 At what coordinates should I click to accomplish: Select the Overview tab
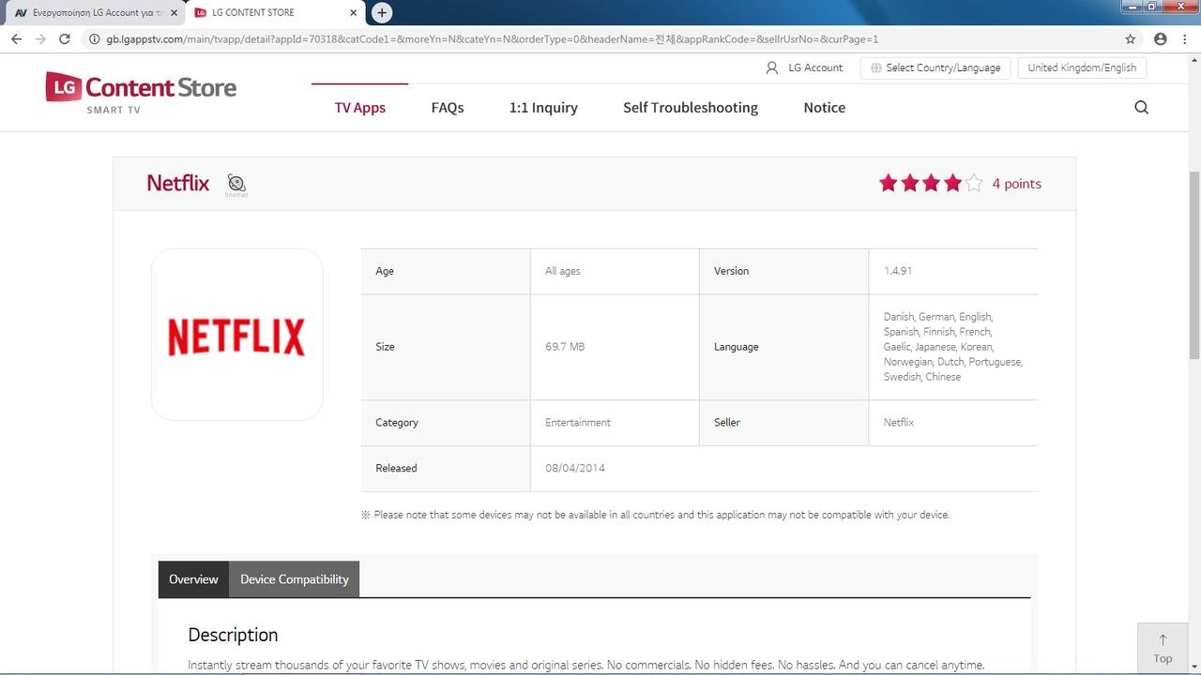pos(193,579)
